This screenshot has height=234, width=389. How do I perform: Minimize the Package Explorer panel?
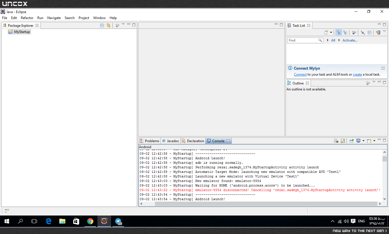pos(129,24)
